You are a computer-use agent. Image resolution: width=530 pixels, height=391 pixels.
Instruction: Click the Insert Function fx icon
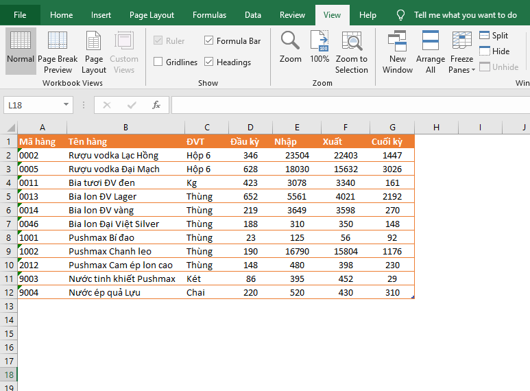pyautogui.click(x=156, y=105)
